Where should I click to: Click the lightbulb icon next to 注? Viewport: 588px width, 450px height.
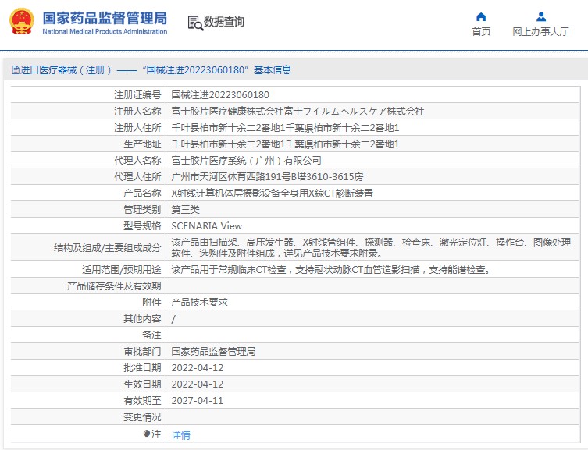coord(147,434)
